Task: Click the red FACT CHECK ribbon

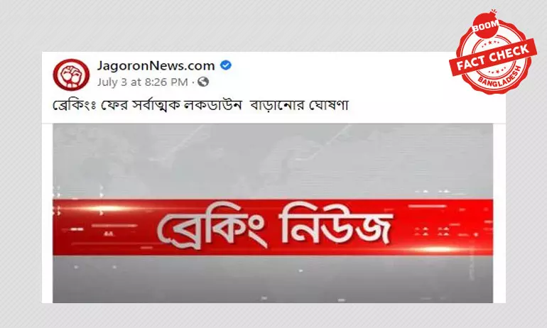Action: point(493,58)
